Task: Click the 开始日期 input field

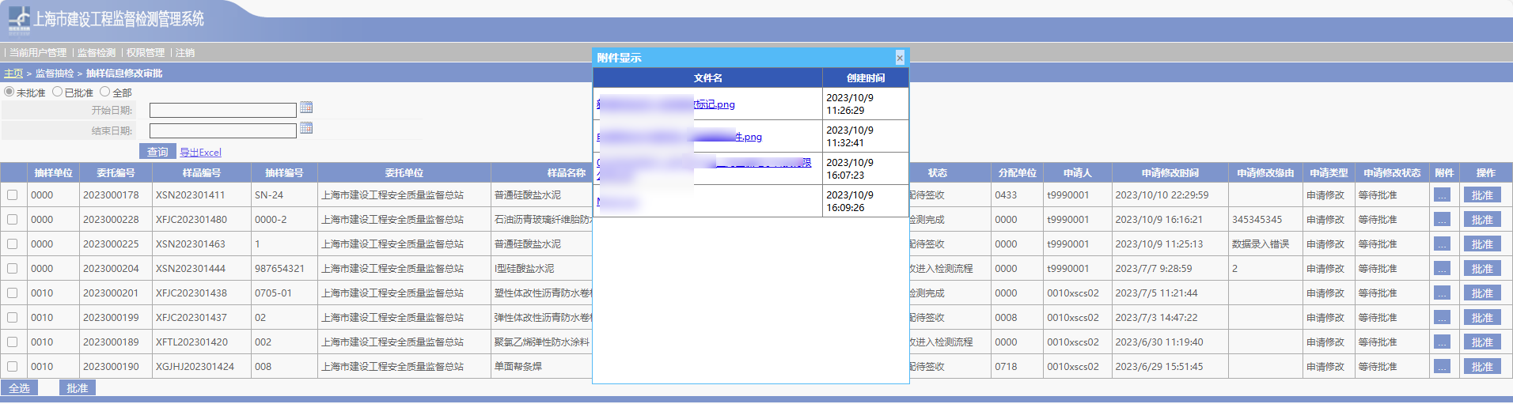Action: [222, 110]
